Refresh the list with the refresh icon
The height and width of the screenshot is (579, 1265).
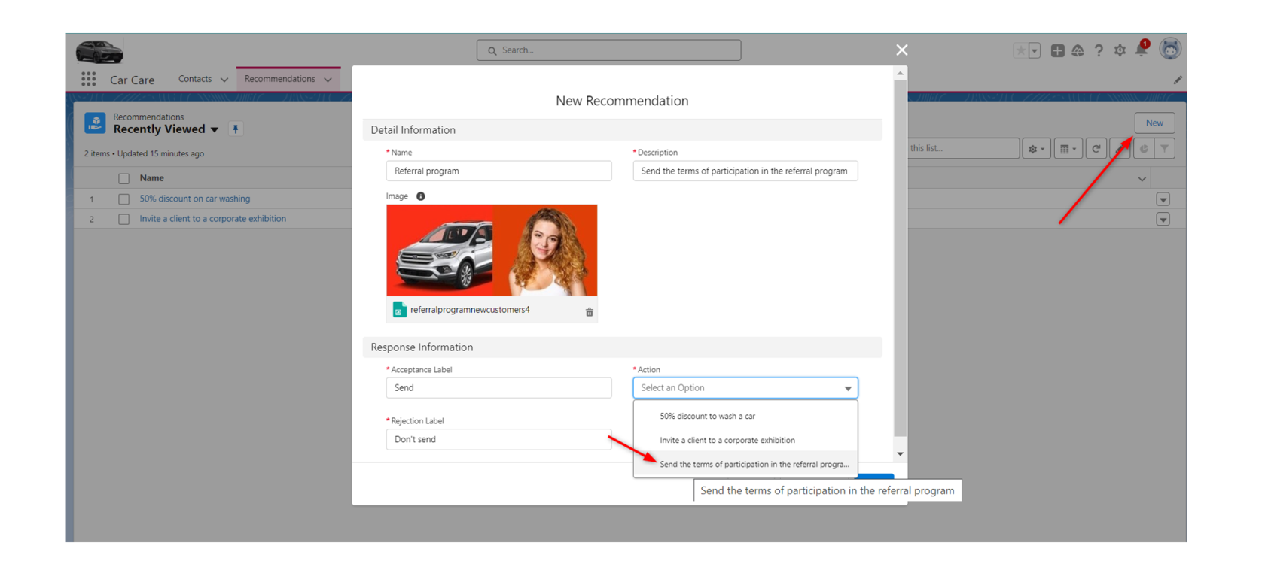[1096, 149]
